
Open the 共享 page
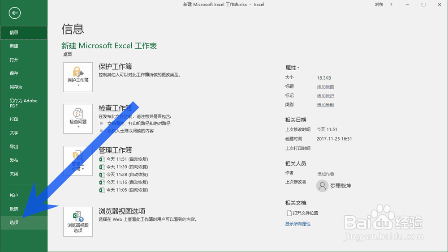click(24, 132)
